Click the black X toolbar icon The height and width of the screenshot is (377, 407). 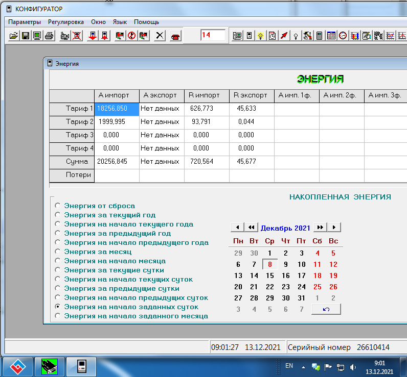pos(160,36)
